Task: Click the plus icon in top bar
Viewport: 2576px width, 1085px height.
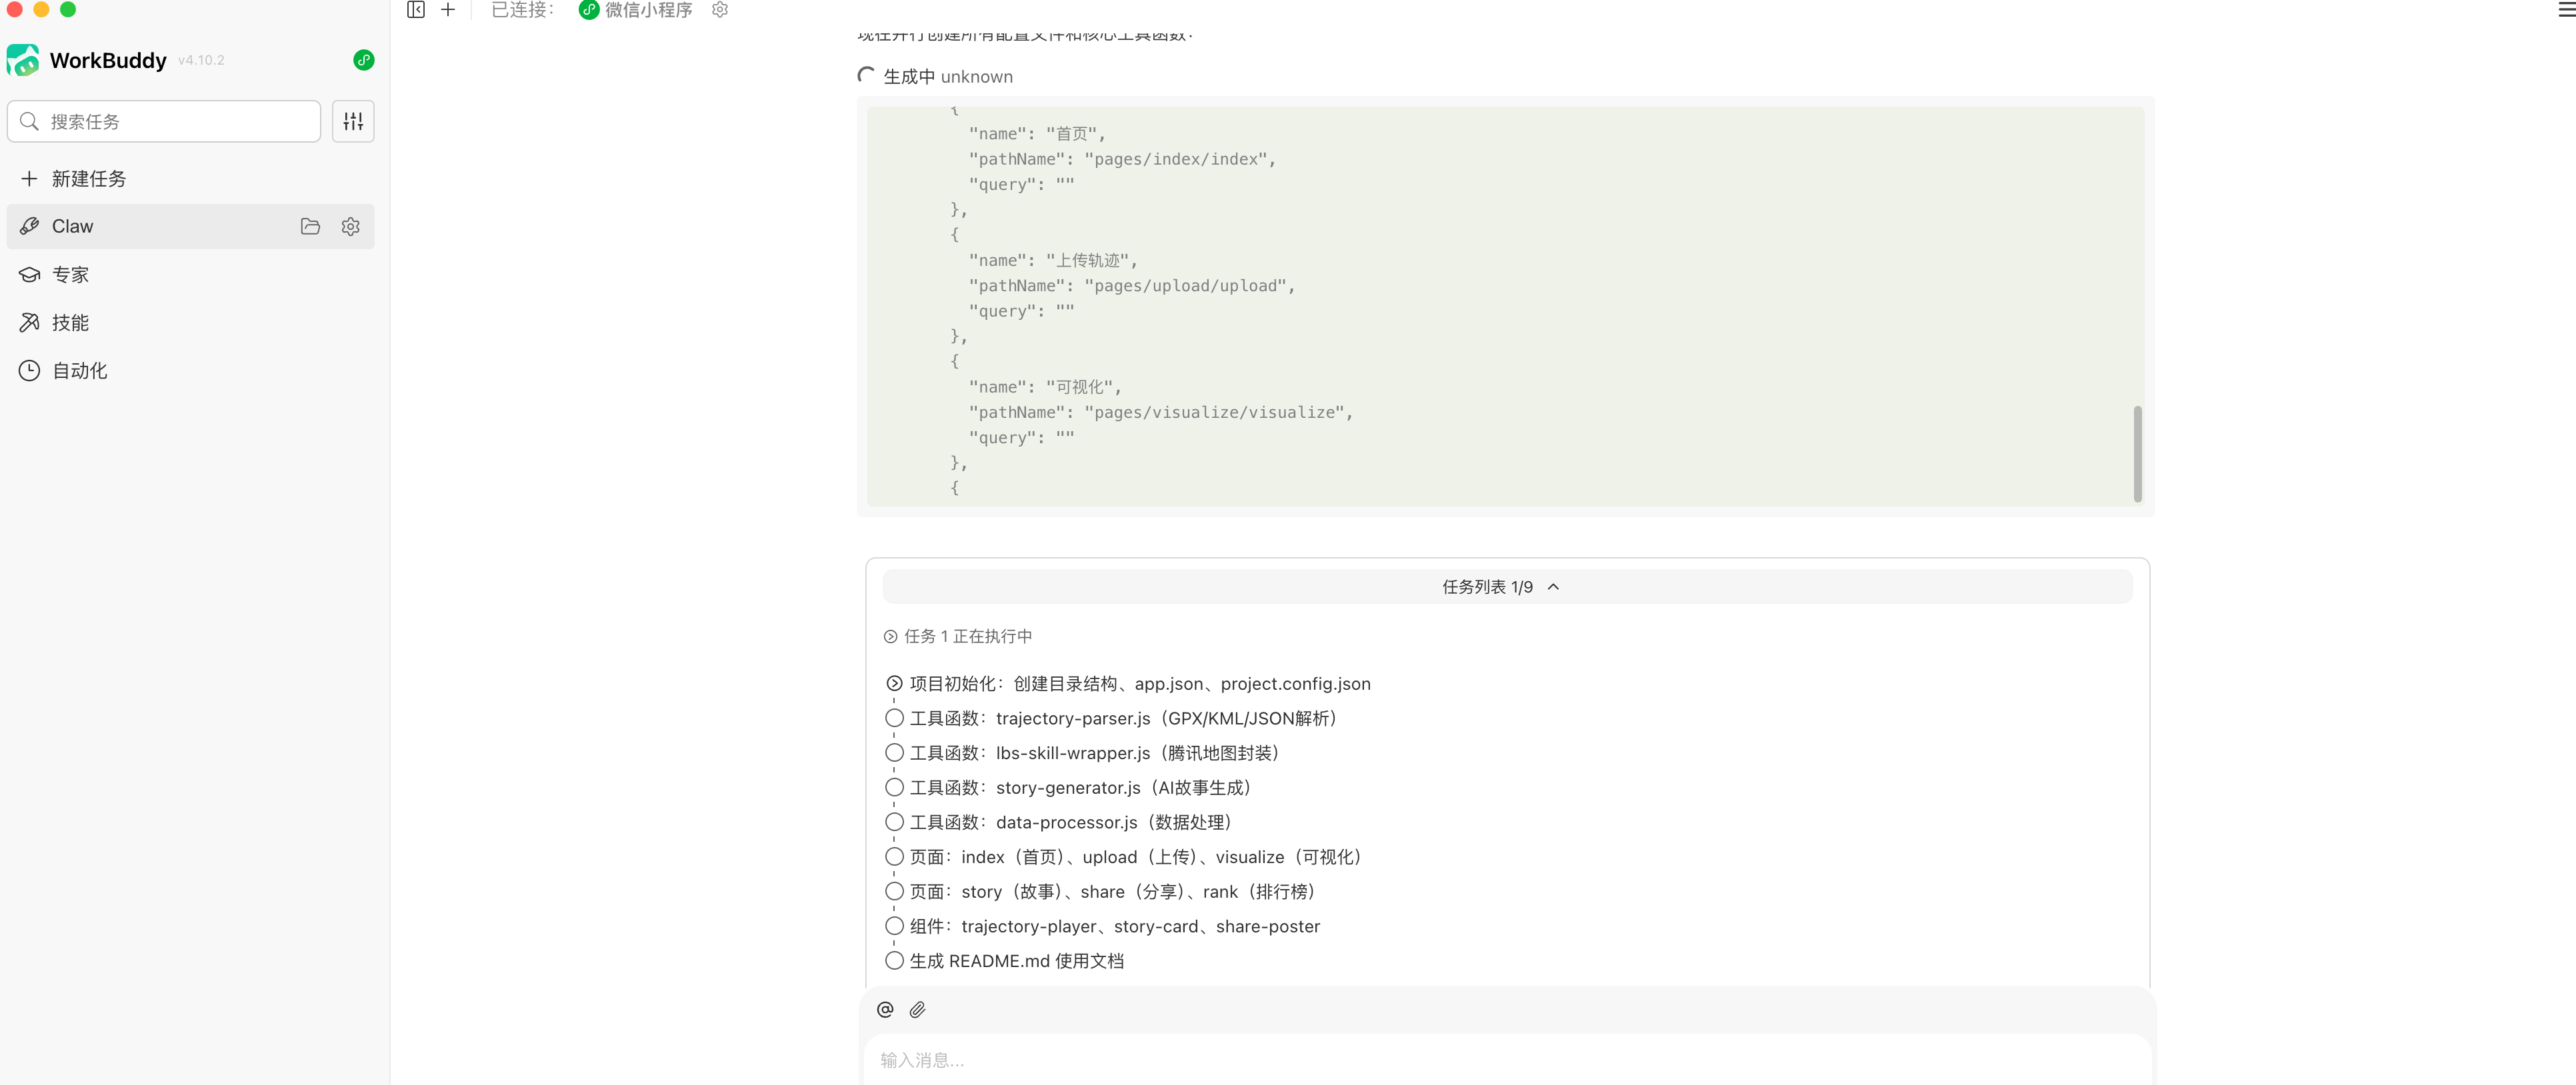Action: coord(448,10)
